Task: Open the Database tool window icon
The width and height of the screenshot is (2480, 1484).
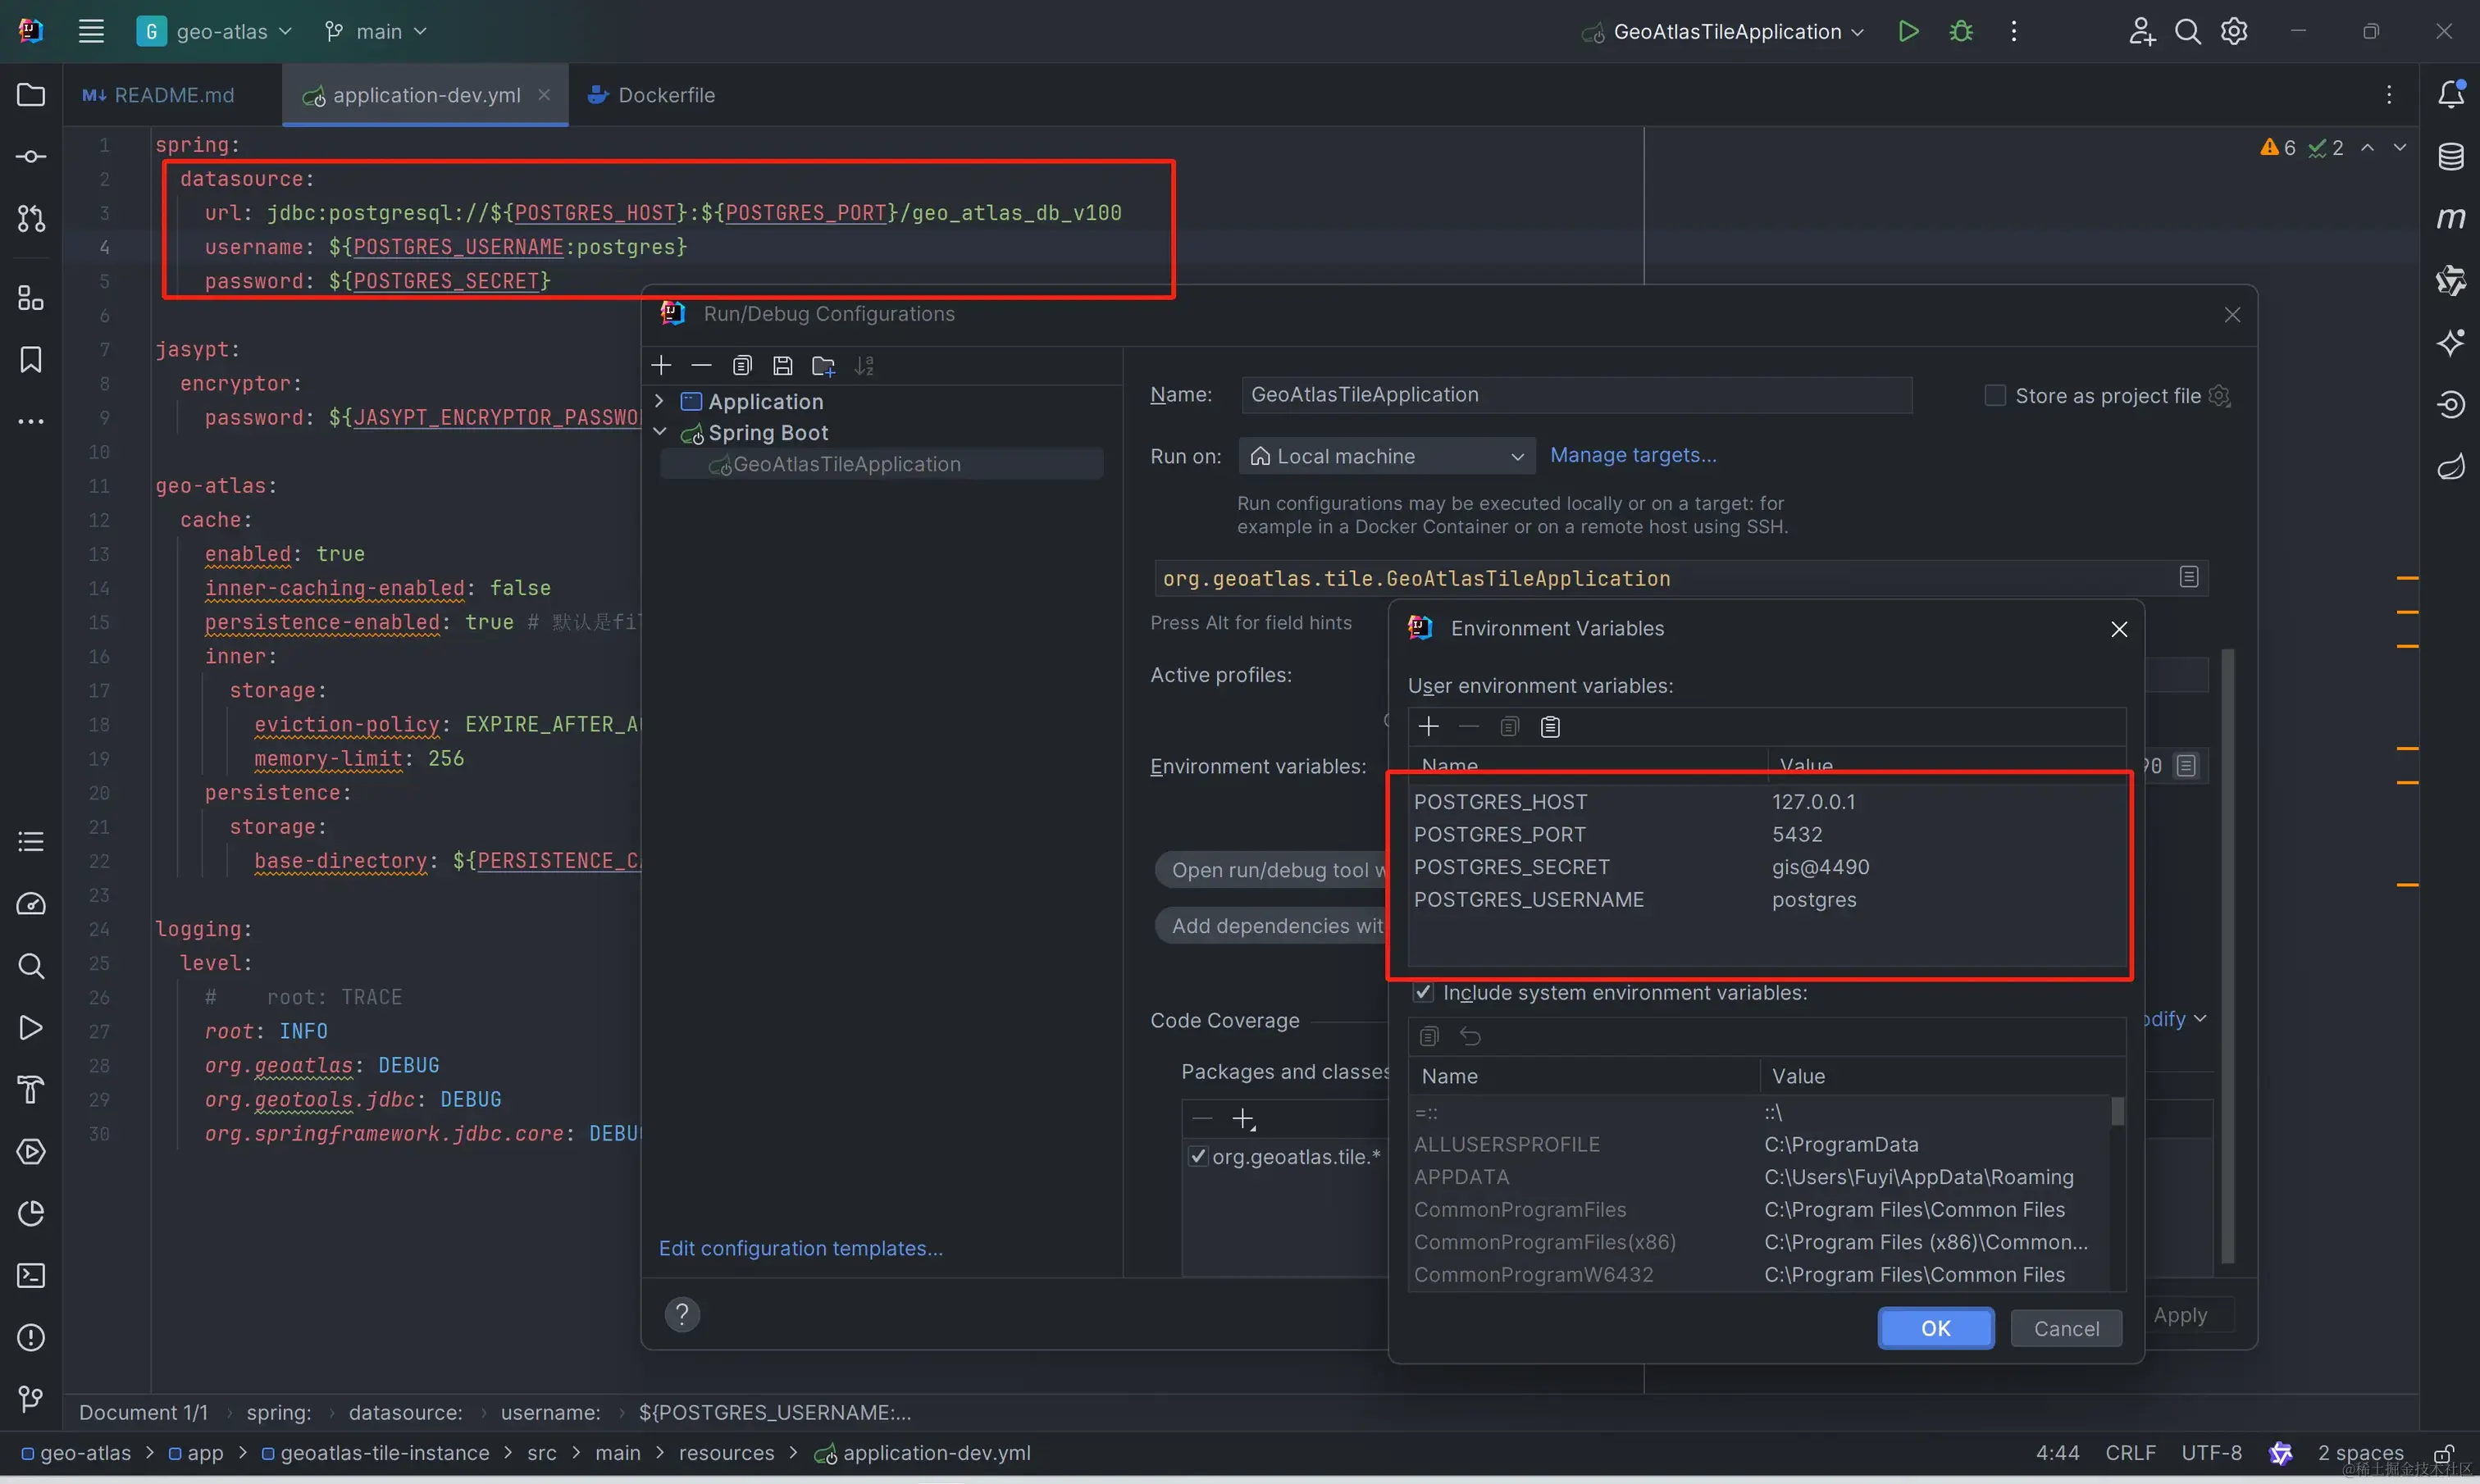Action: point(2451,156)
